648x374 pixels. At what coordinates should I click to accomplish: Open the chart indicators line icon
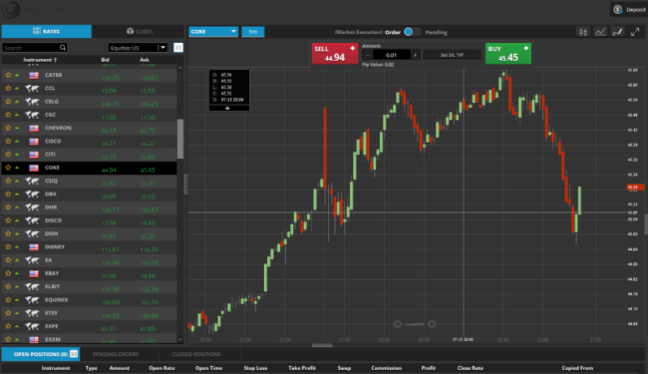pos(600,32)
